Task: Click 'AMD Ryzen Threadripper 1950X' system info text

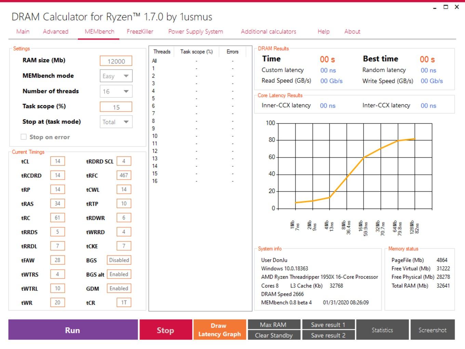Action: pyautogui.click(x=320, y=277)
